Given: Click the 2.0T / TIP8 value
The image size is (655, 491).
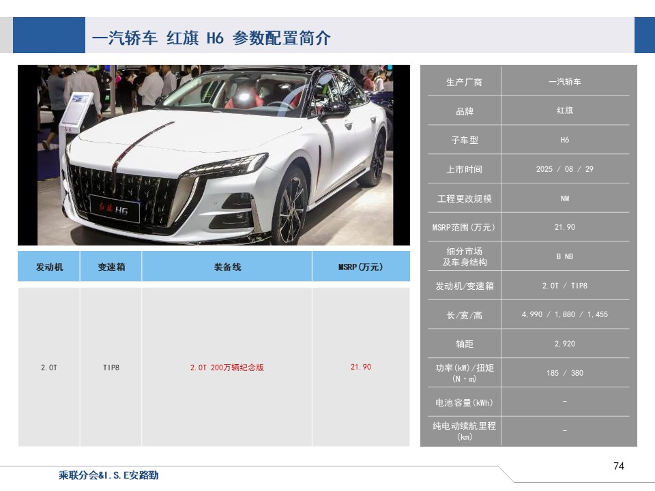Looking at the screenshot, I should [x=565, y=286].
